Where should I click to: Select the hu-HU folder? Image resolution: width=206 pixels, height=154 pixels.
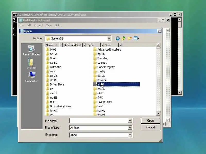click(x=99, y=111)
